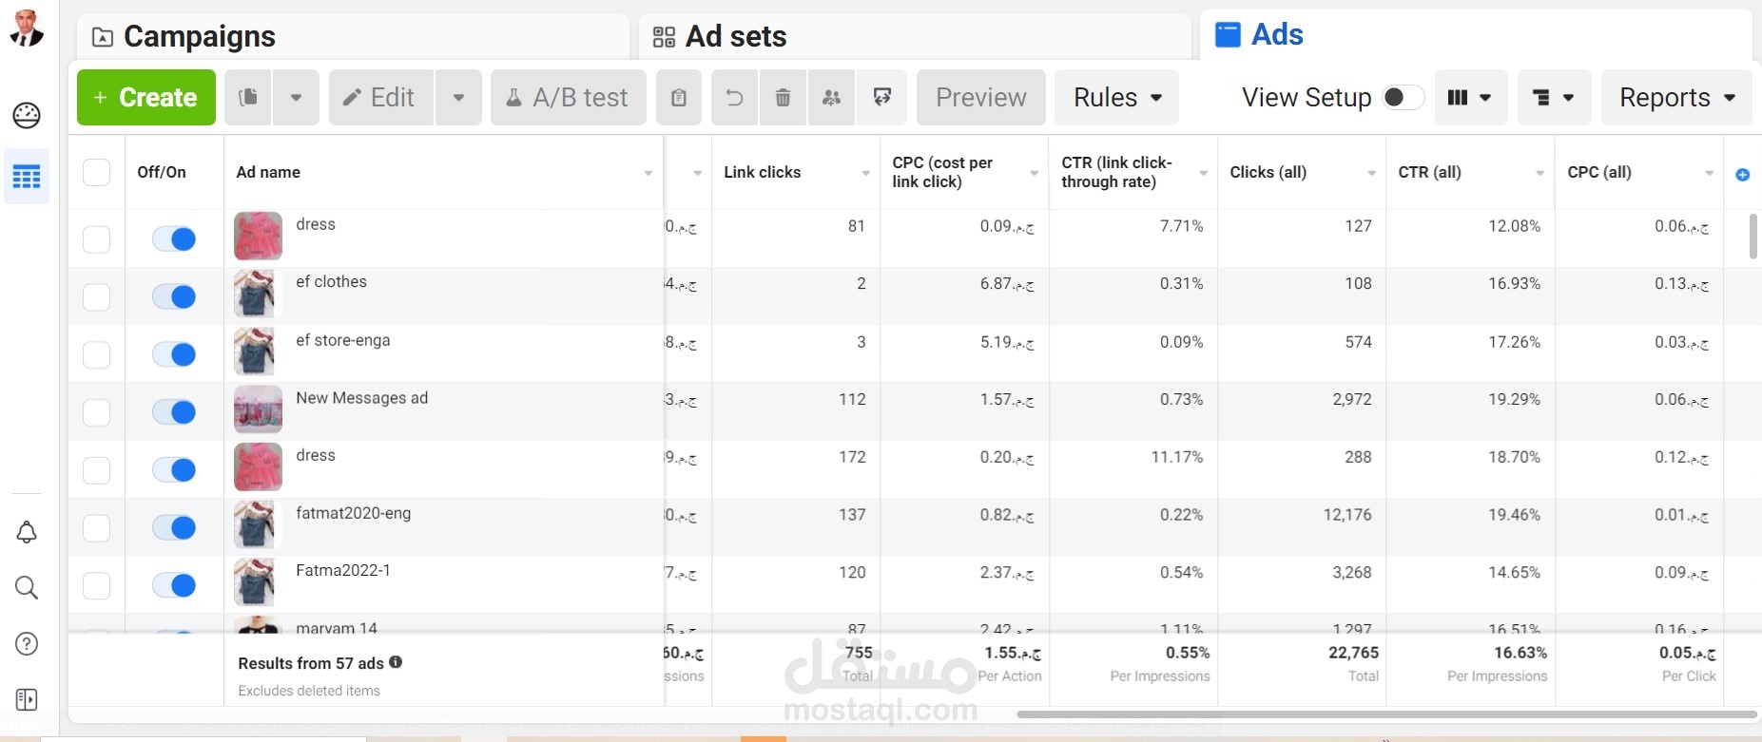Open the account overview gauge icon

pos(27,115)
